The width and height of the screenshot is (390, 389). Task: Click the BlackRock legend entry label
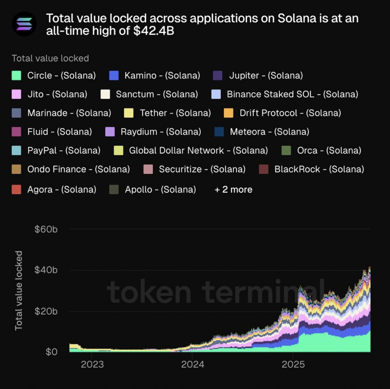click(x=319, y=169)
